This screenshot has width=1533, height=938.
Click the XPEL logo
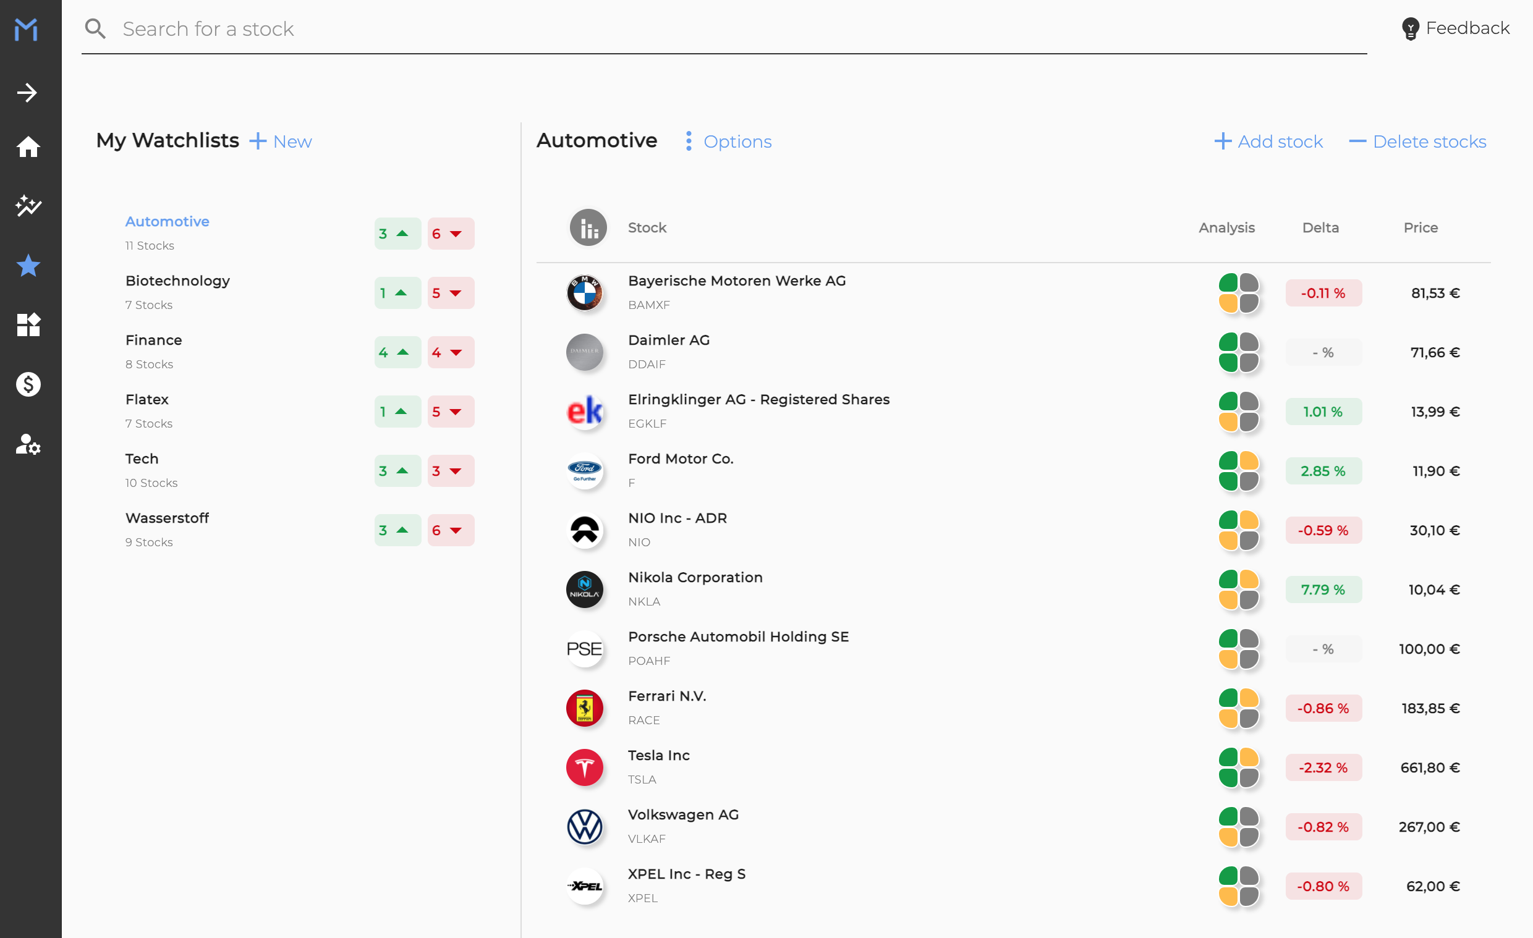[585, 885]
